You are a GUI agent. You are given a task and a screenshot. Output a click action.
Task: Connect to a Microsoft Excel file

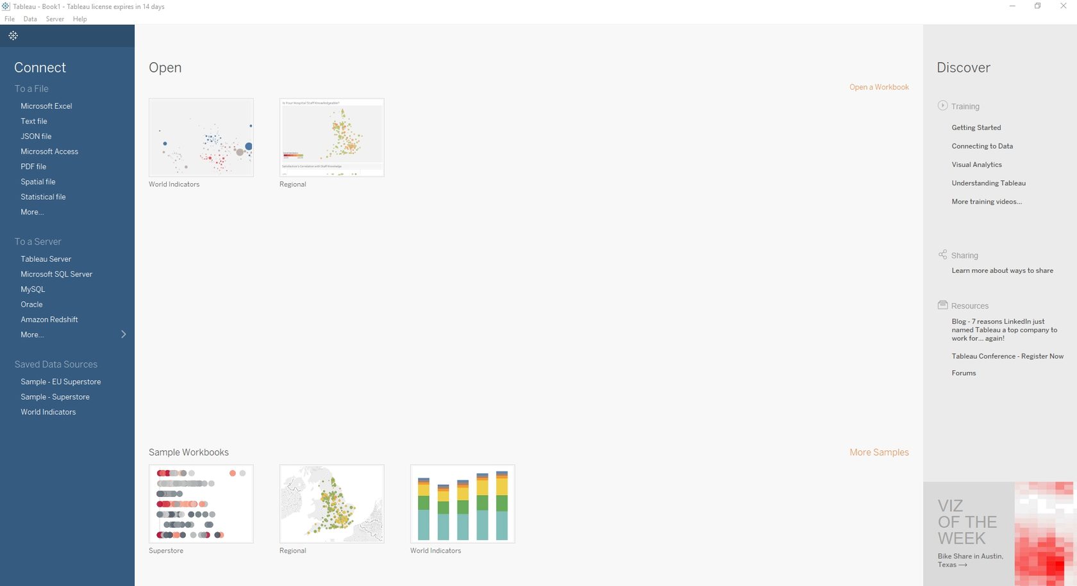[46, 106]
